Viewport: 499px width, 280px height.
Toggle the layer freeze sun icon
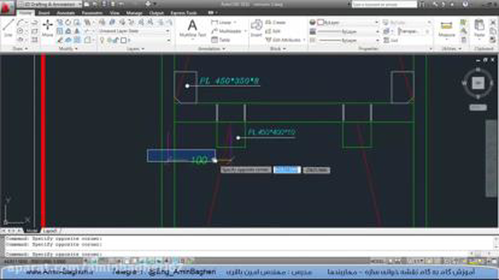[x=109, y=40]
